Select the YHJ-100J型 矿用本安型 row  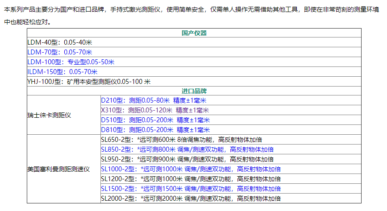(89, 81)
